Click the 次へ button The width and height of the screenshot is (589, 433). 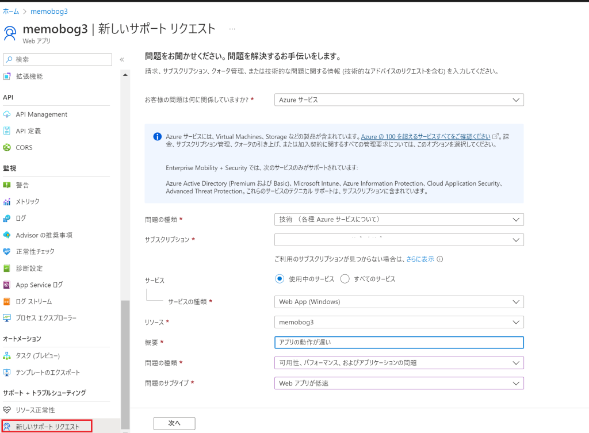(x=174, y=423)
